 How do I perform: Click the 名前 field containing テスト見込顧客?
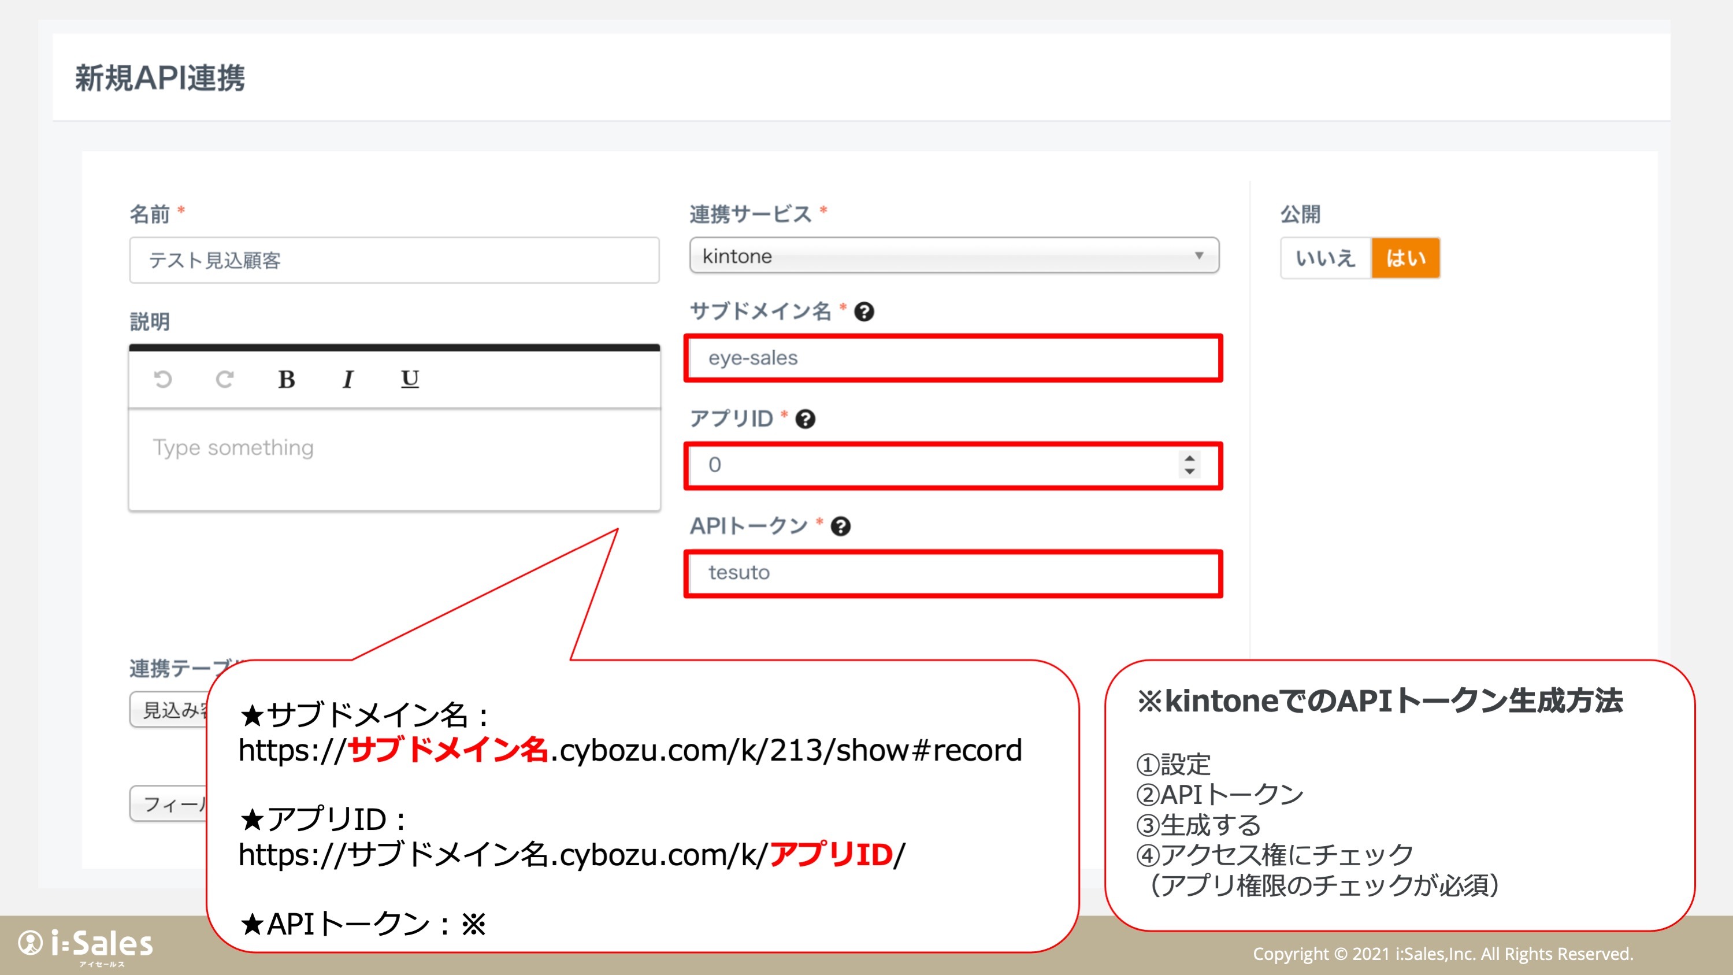pos(394,261)
